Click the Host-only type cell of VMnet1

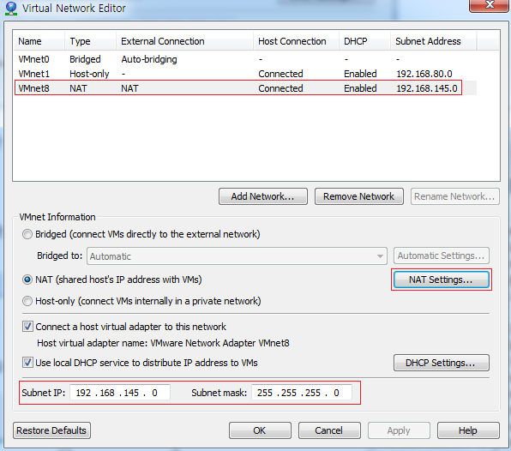(89, 74)
